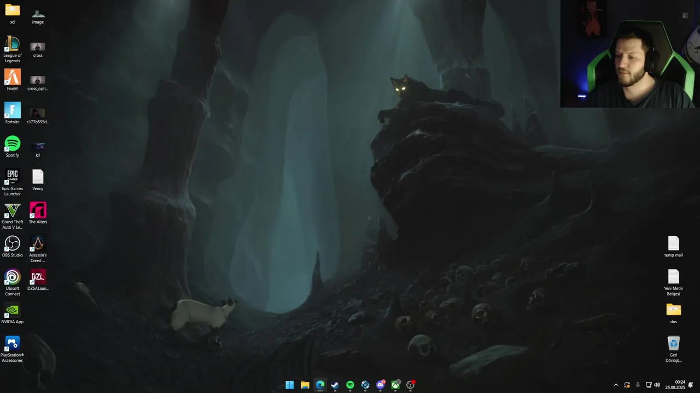Image resolution: width=700 pixels, height=393 pixels.
Task: Open the image file icon
Action: [38, 14]
